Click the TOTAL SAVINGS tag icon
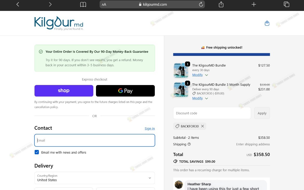This screenshot has width=304, height=190. click(175, 161)
